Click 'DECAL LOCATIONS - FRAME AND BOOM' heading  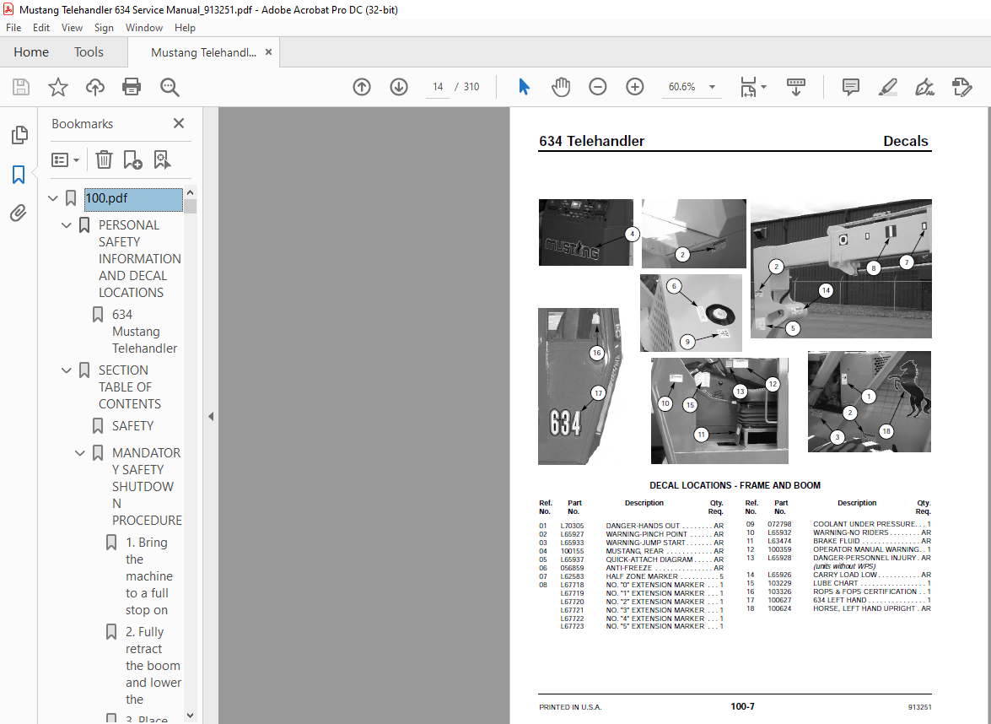735,485
